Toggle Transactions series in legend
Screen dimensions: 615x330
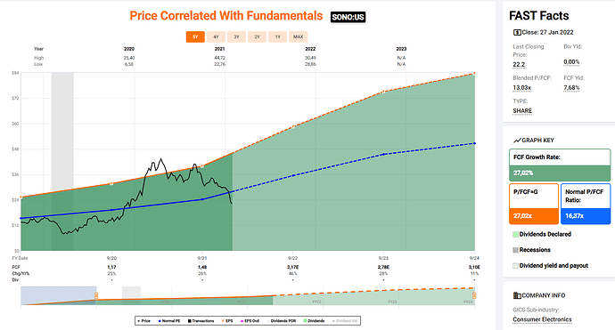point(201,320)
